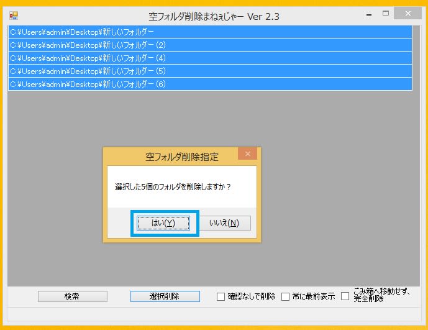The height and width of the screenshot is (330, 428).
Task: Click the 検索 button
Action: [x=71, y=296]
